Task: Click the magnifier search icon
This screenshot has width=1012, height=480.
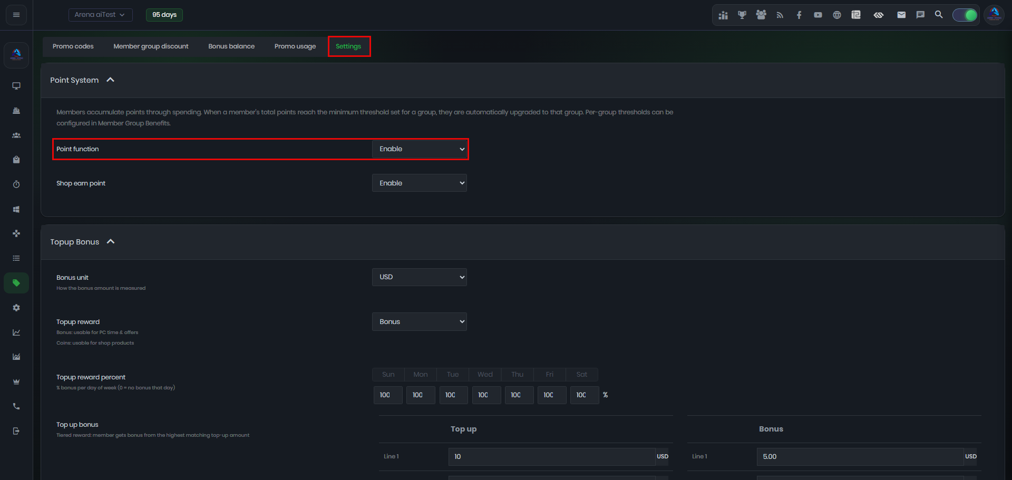Action: (939, 15)
